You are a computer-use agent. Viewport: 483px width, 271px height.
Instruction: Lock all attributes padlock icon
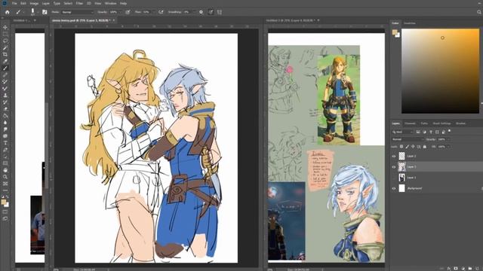point(425,147)
